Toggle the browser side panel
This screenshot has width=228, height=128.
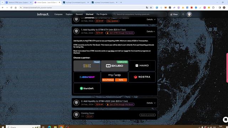point(220,7)
